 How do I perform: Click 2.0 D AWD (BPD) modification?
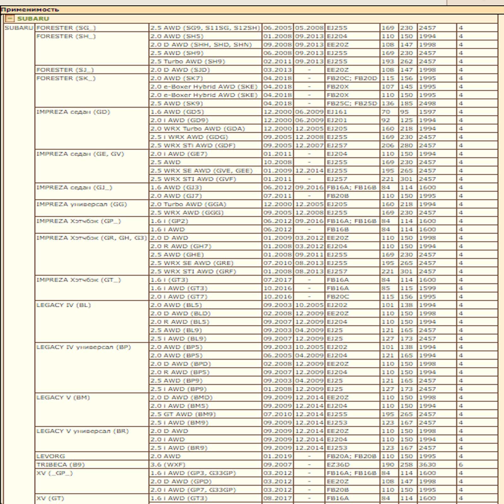click(x=180, y=364)
